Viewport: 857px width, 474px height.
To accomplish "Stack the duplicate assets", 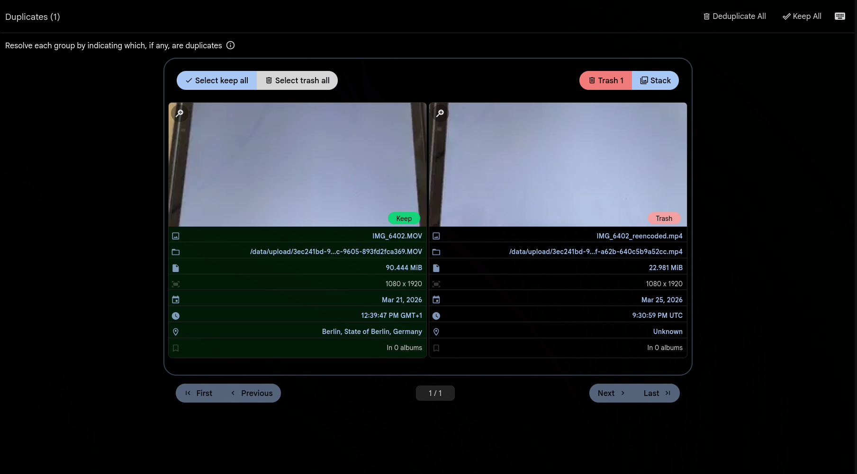I will coord(656,80).
